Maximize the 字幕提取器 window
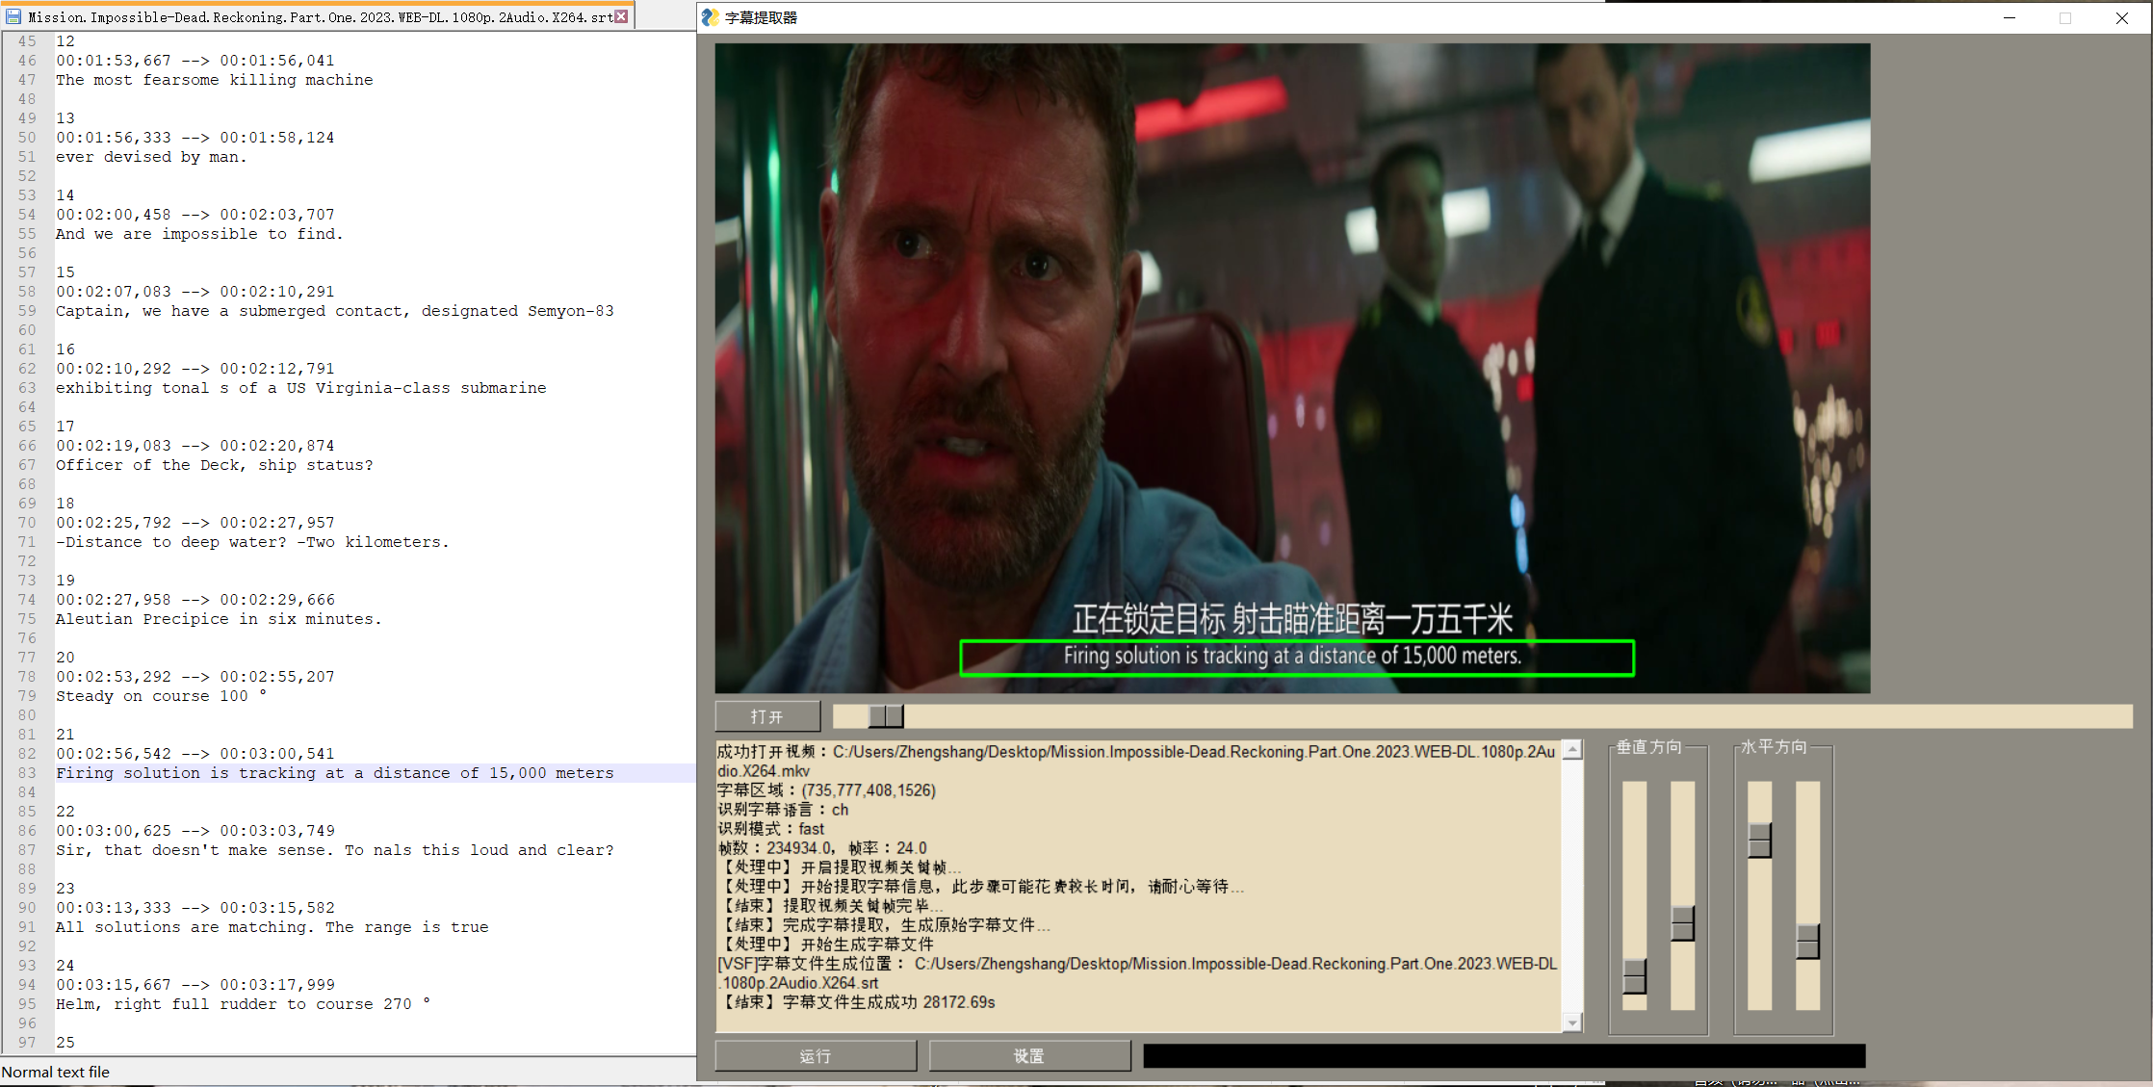The image size is (2153, 1087). pos(2065,17)
